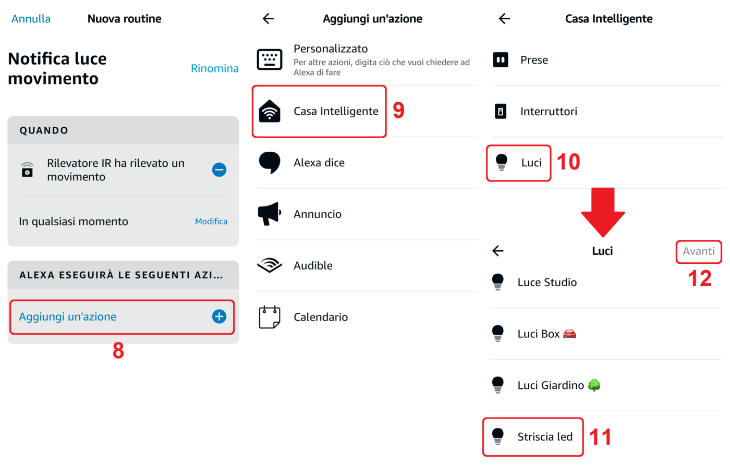
Task: Select the Striscia led light
Action: point(544,437)
